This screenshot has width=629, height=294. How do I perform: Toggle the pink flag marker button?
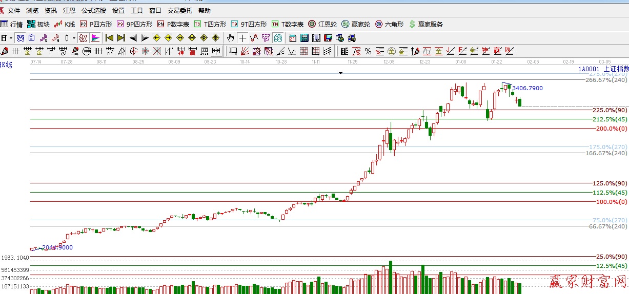click(95, 38)
